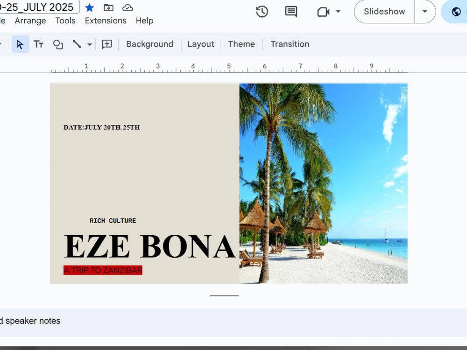The height and width of the screenshot is (350, 467).
Task: Open Slideshow options dropdown arrow
Action: pyautogui.click(x=425, y=12)
